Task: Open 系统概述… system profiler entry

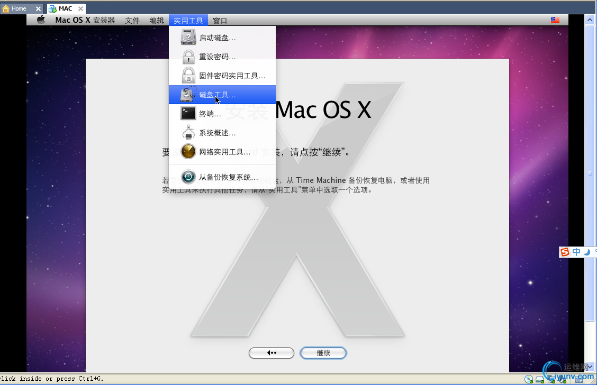Action: click(x=222, y=132)
